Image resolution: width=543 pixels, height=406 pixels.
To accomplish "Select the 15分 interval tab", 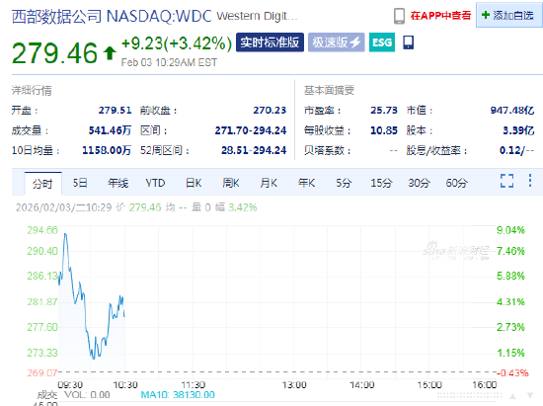I will [x=381, y=183].
